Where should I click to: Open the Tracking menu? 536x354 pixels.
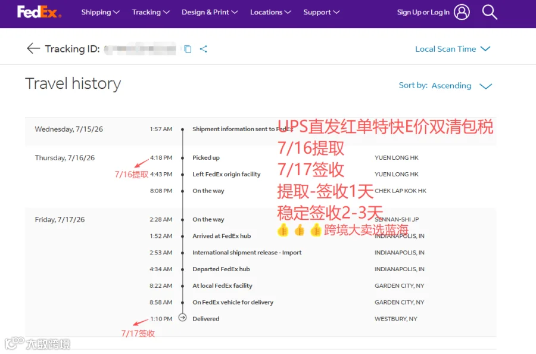pyautogui.click(x=151, y=13)
